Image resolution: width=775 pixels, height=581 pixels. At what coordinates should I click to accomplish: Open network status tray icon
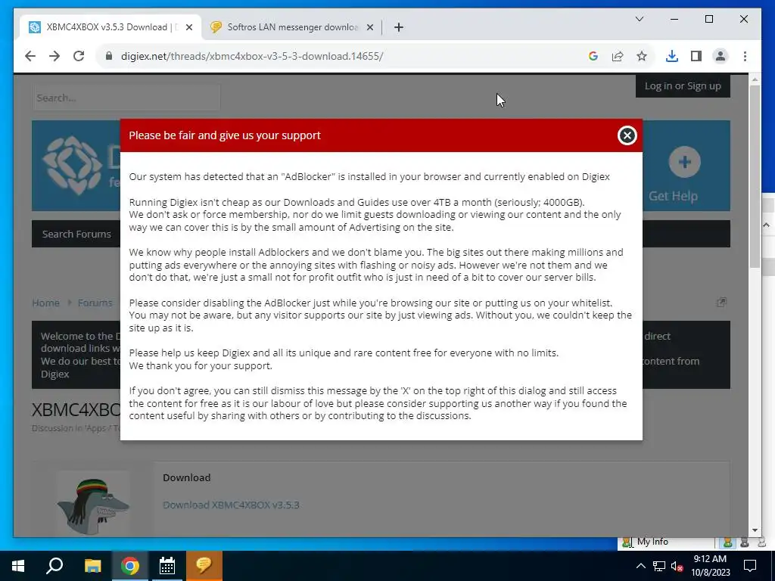tap(659, 566)
